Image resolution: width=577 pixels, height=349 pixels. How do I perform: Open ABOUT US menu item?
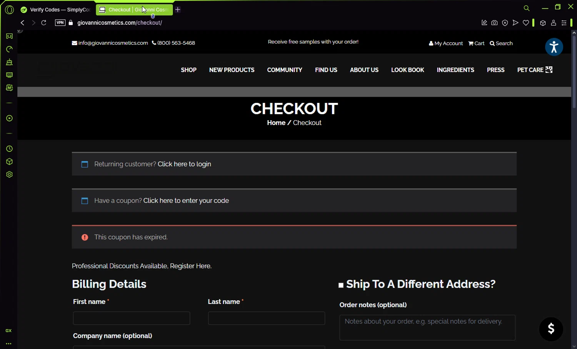(364, 70)
